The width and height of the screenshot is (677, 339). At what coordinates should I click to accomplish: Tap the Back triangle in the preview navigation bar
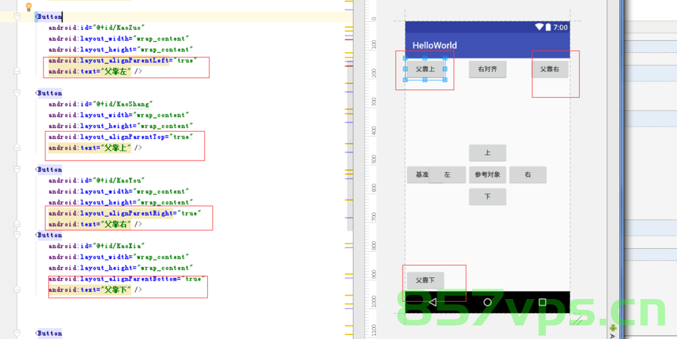(433, 302)
